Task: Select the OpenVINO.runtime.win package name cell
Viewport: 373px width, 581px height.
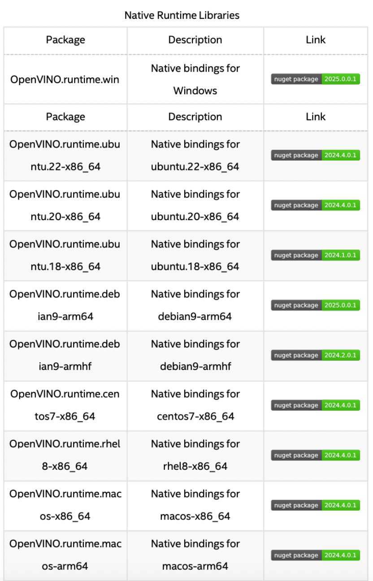Action: tap(65, 80)
